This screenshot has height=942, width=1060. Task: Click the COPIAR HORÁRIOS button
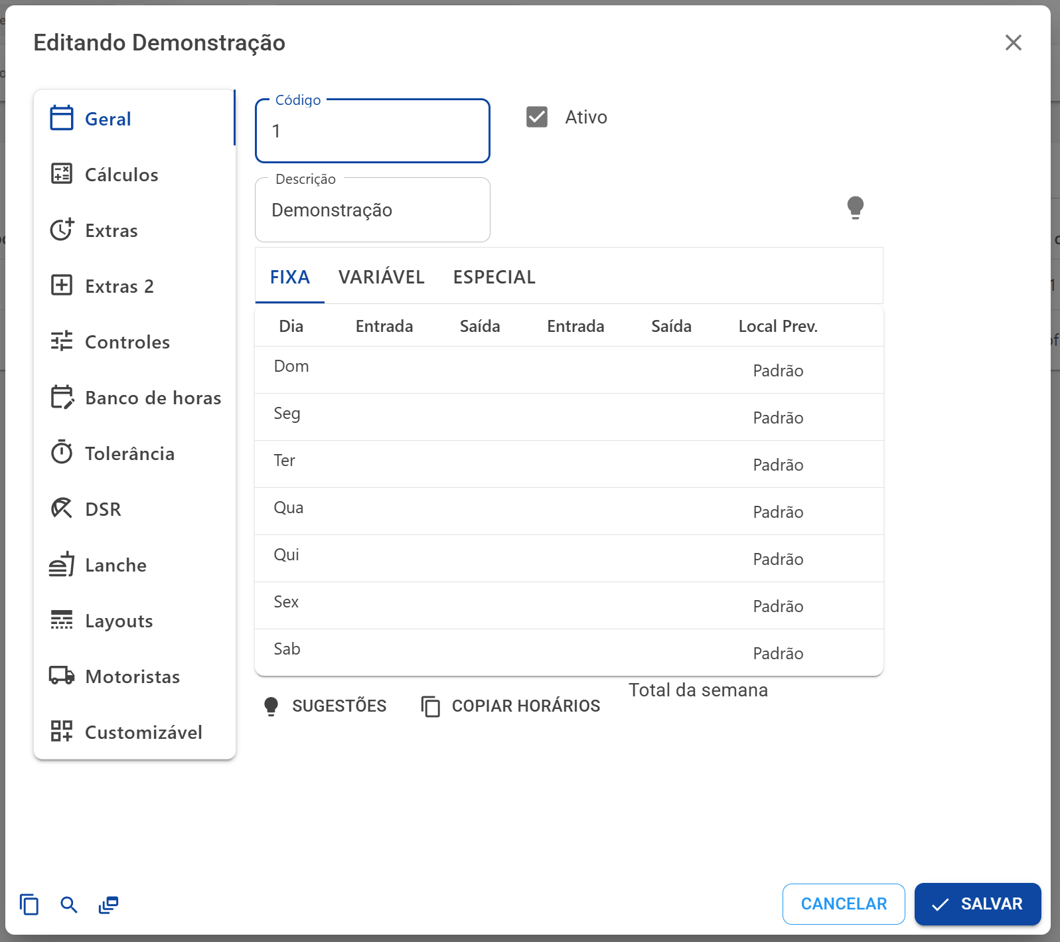[x=510, y=706]
